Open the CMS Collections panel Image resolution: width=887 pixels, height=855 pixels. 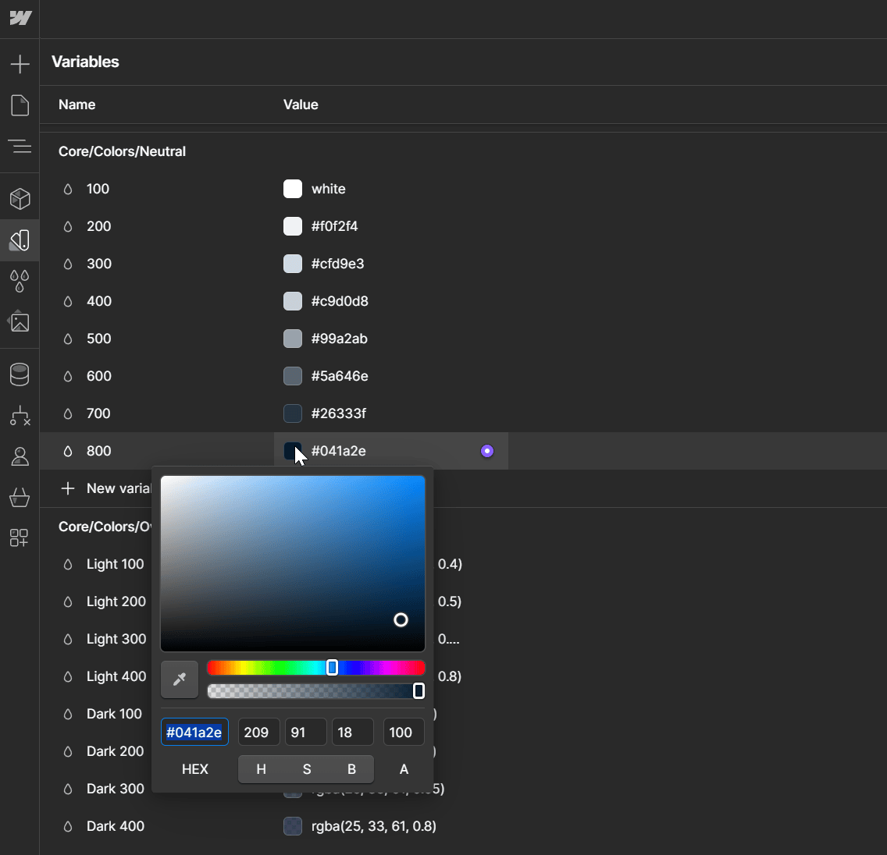click(x=20, y=374)
